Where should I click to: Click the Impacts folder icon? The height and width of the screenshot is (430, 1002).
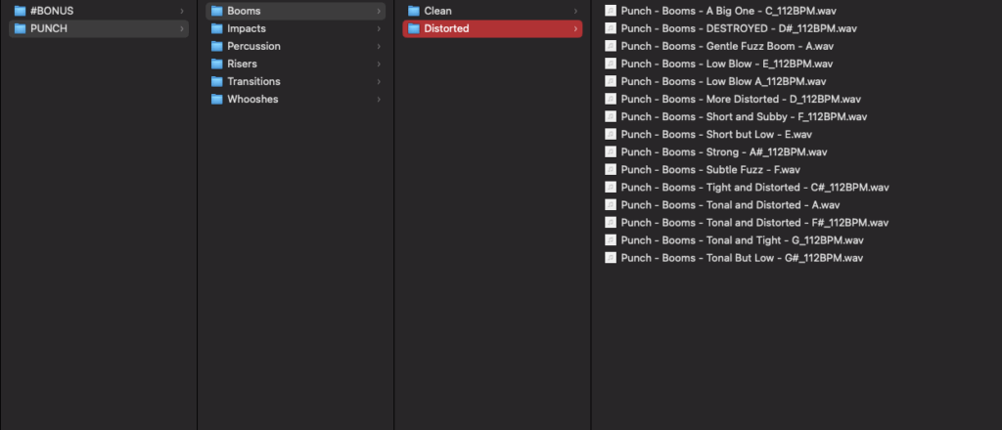point(216,28)
